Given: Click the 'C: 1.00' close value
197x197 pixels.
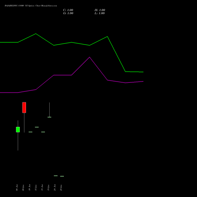Looking at the screenshot, I should (x=68, y=10).
